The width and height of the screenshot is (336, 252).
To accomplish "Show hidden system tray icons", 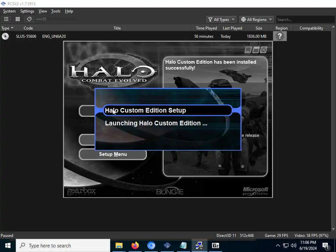I will tap(278, 245).
